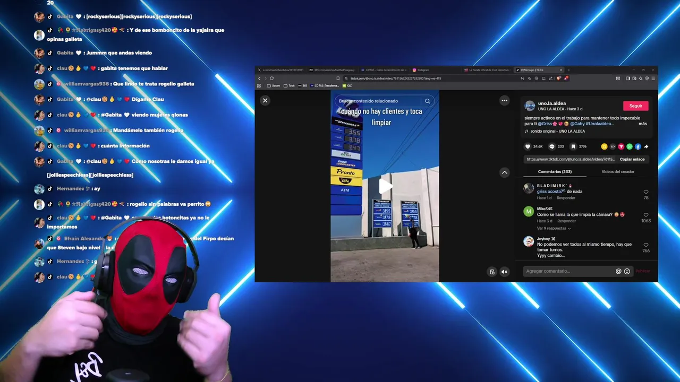Like Joyboy's comment

point(646,245)
